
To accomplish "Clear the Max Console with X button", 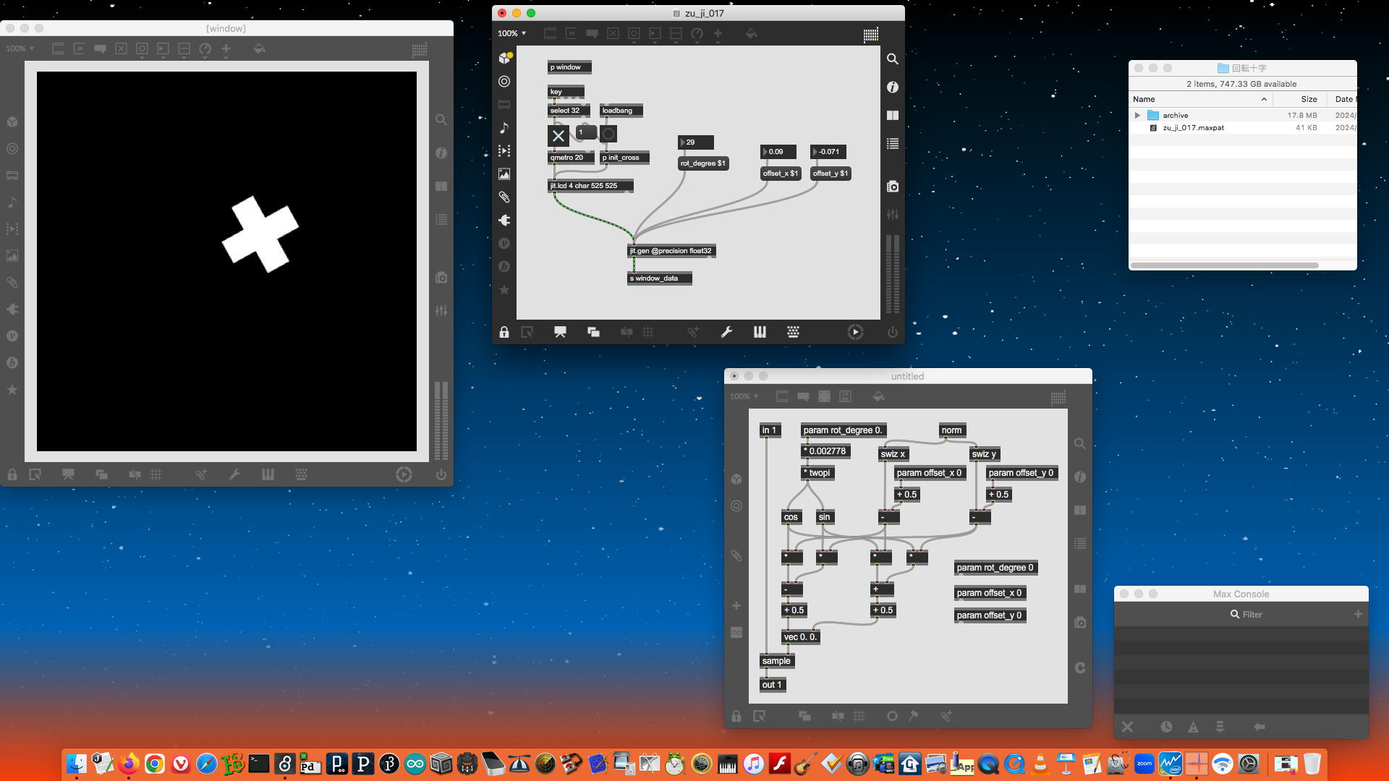I will (1127, 727).
